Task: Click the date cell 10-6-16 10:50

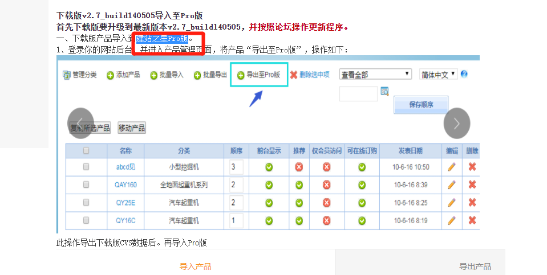Action: pos(411,167)
